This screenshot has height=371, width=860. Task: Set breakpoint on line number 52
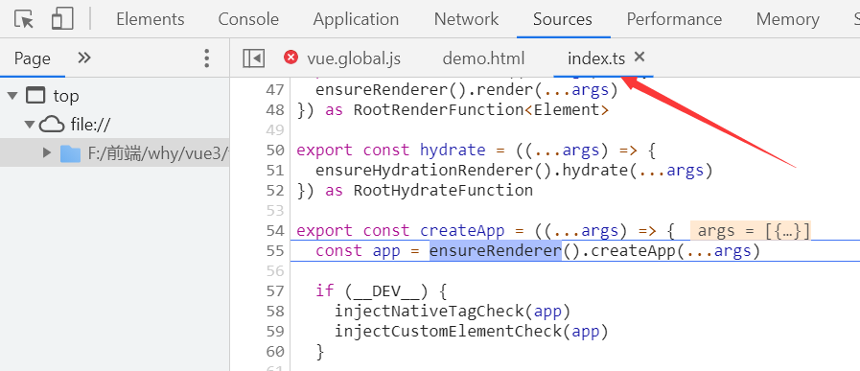coord(275,191)
